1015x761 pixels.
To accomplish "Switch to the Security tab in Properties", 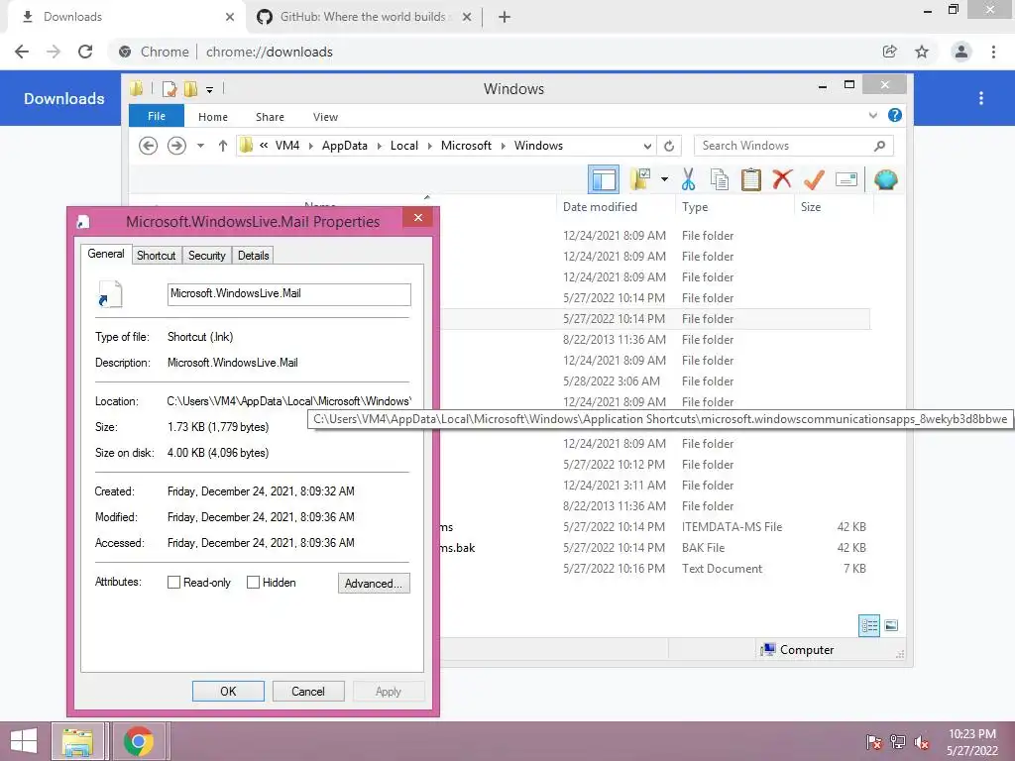I will tap(206, 256).
